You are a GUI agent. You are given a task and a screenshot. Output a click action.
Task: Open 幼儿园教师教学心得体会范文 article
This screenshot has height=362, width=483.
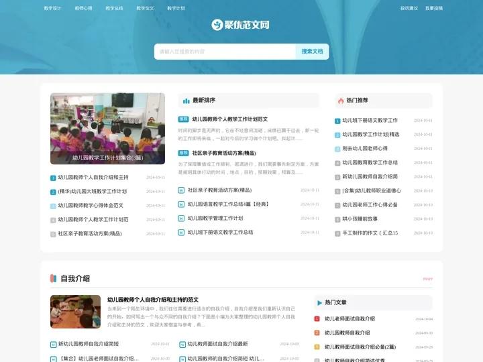[x=91, y=205]
